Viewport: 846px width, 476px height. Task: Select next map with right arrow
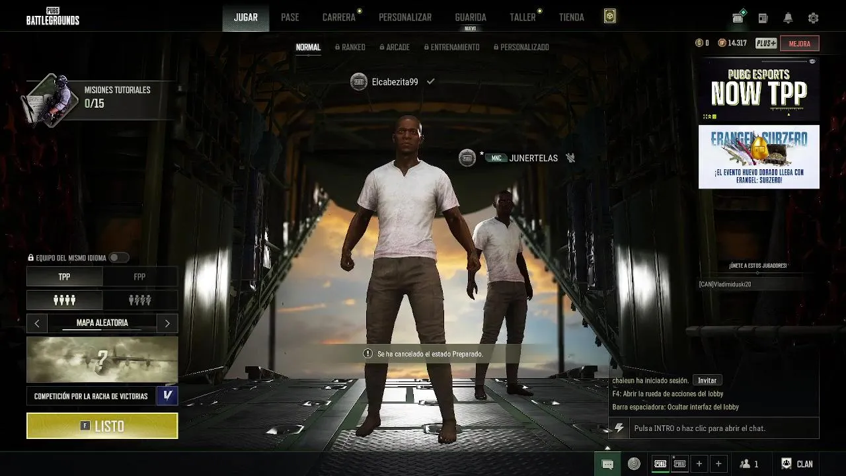pyautogui.click(x=167, y=323)
